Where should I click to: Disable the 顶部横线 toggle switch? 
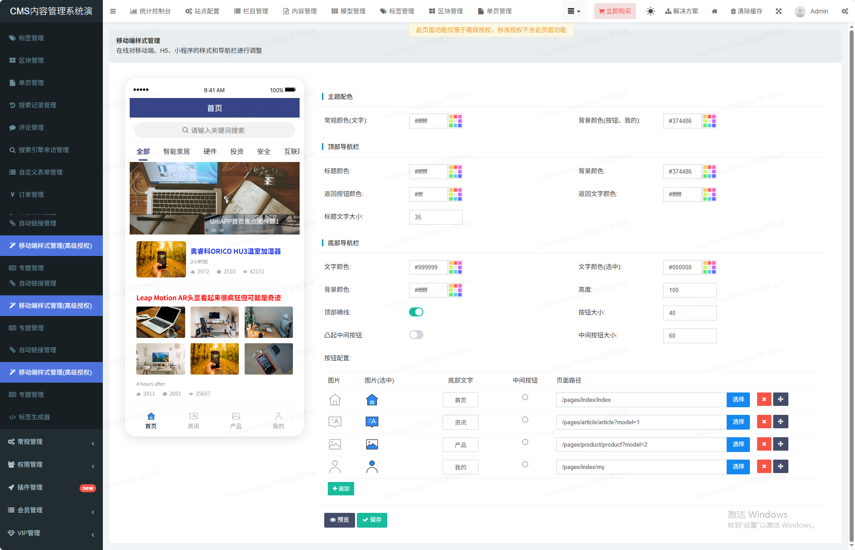(416, 312)
